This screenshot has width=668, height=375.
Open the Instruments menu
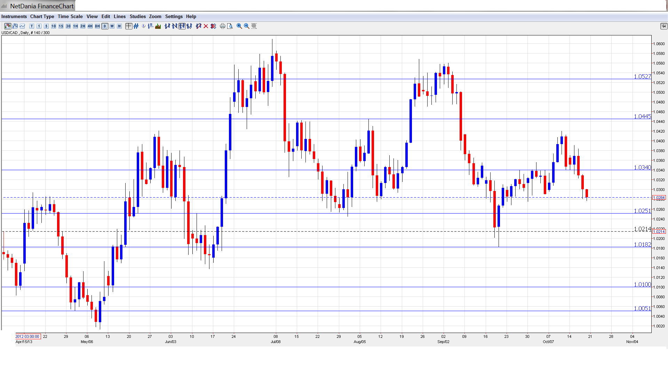(14, 16)
